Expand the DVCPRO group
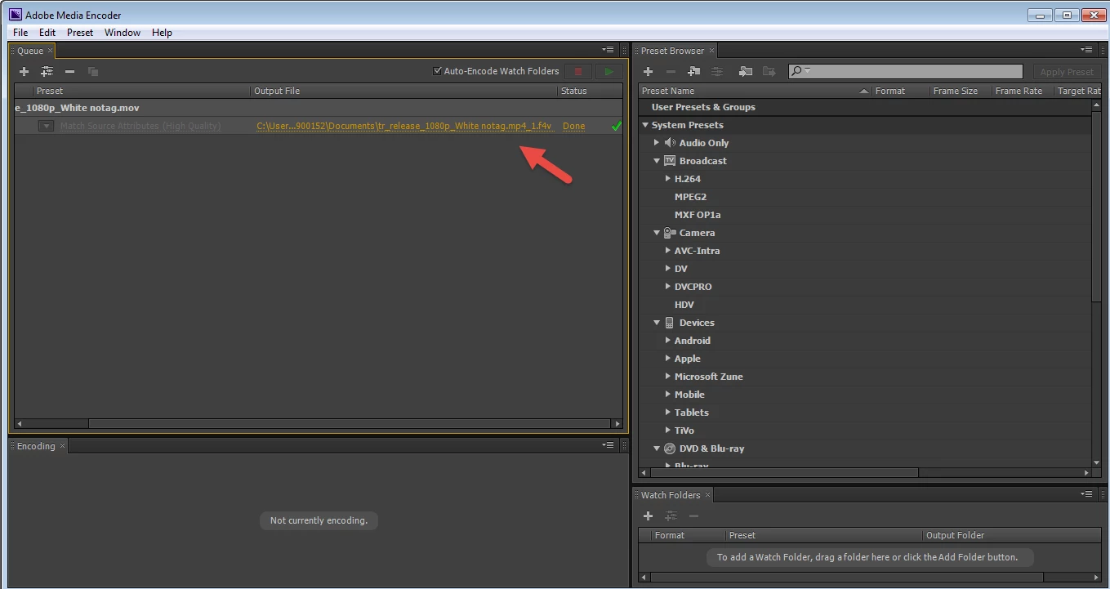 click(668, 287)
